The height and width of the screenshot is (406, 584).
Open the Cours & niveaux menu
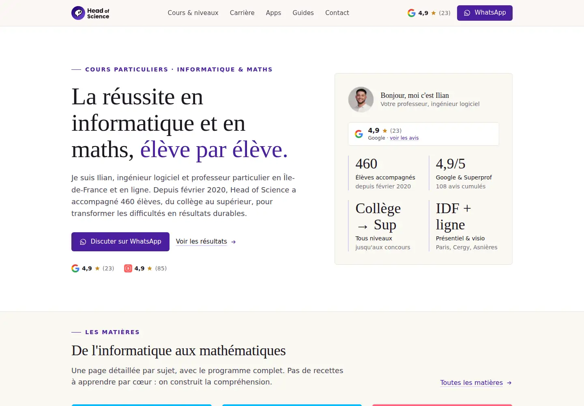(193, 13)
